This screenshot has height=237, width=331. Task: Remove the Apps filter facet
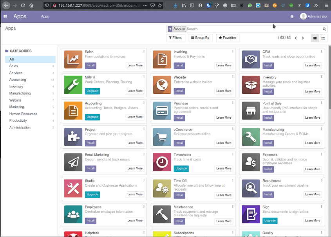tap(183, 29)
